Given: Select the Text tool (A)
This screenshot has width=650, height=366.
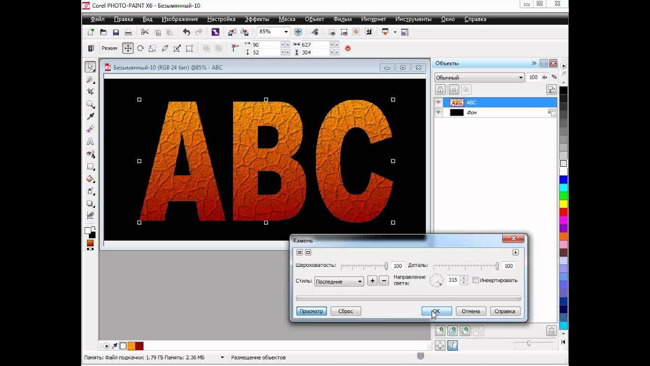Looking at the screenshot, I should point(90,141).
